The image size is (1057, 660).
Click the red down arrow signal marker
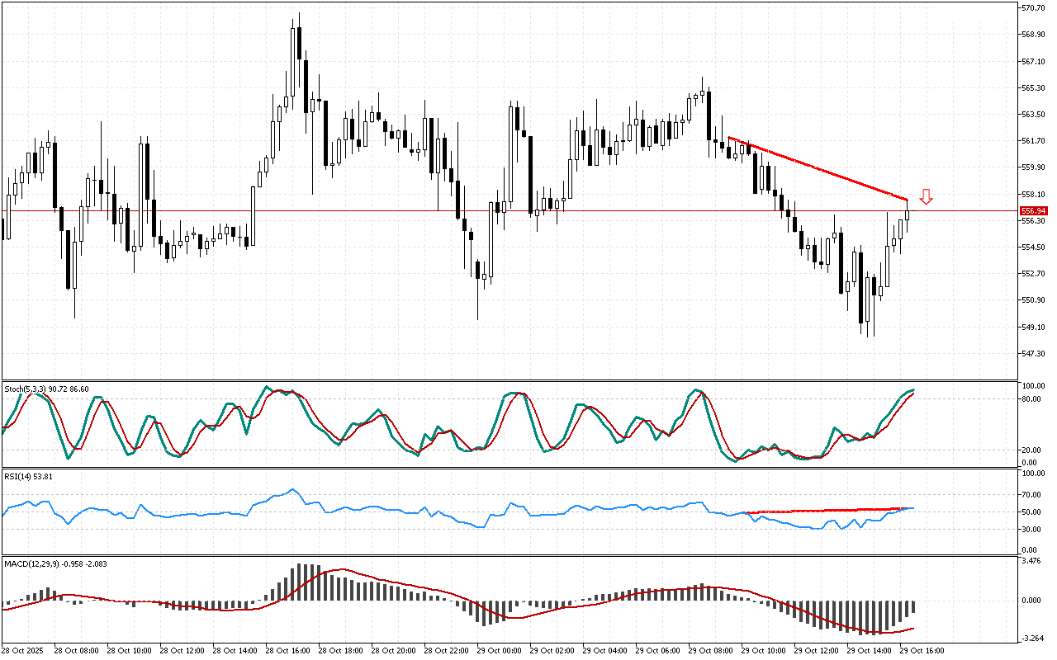927,196
